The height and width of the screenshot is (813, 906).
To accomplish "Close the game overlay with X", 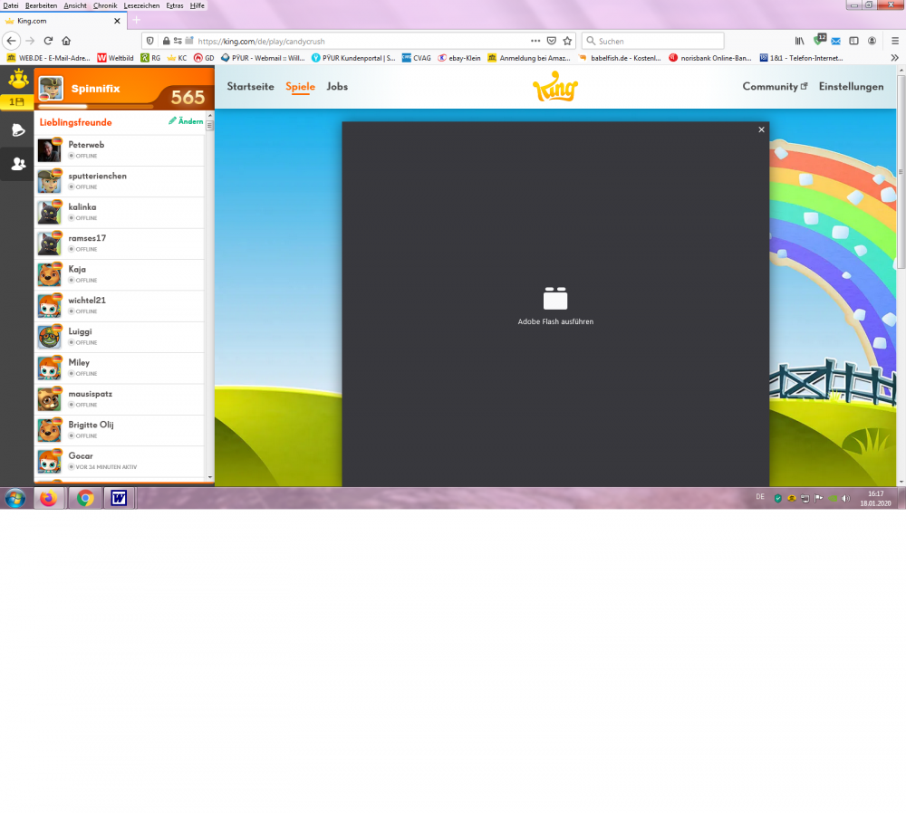I will pos(762,130).
